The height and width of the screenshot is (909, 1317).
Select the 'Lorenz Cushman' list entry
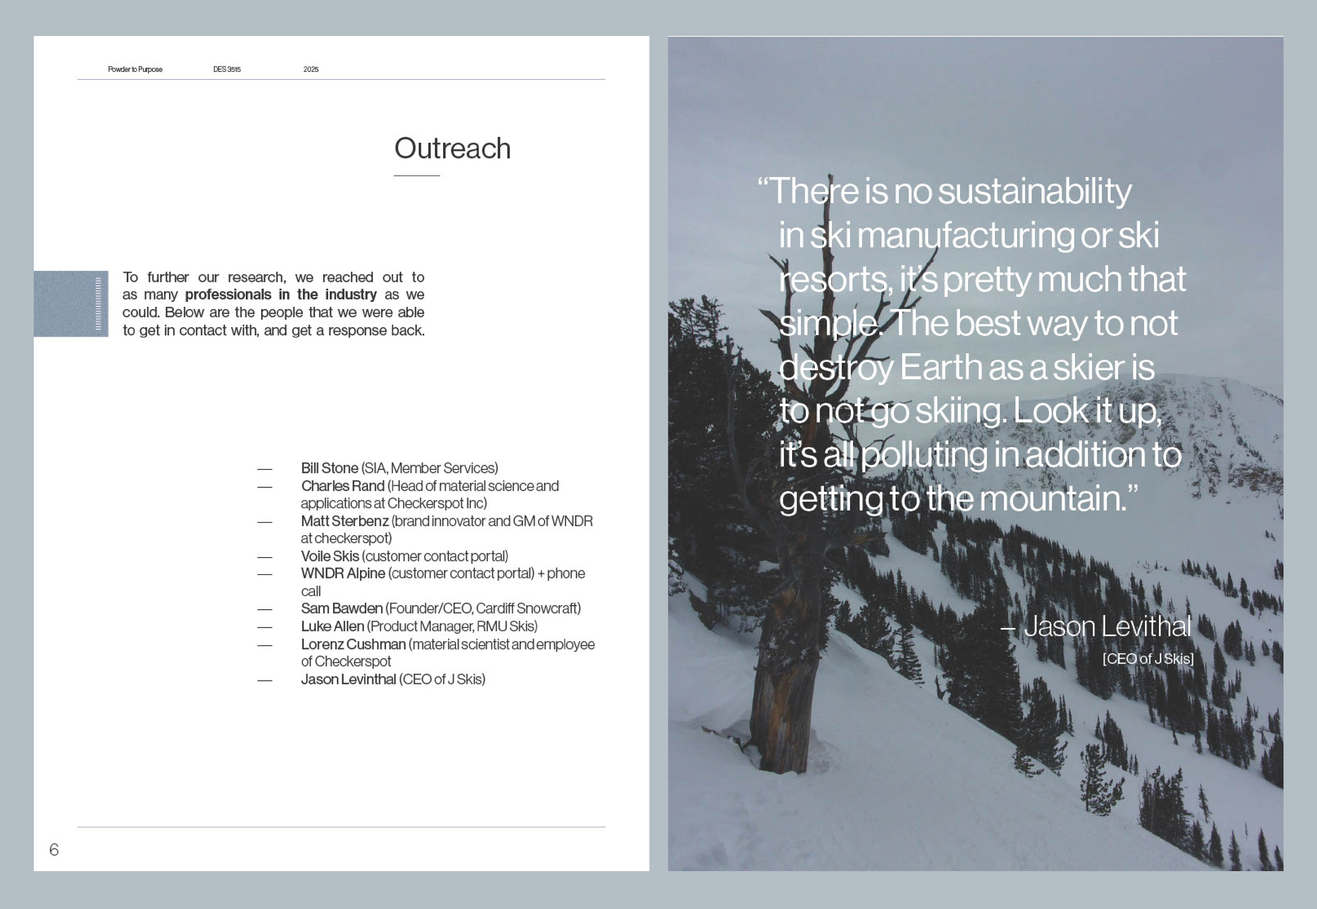(x=448, y=653)
